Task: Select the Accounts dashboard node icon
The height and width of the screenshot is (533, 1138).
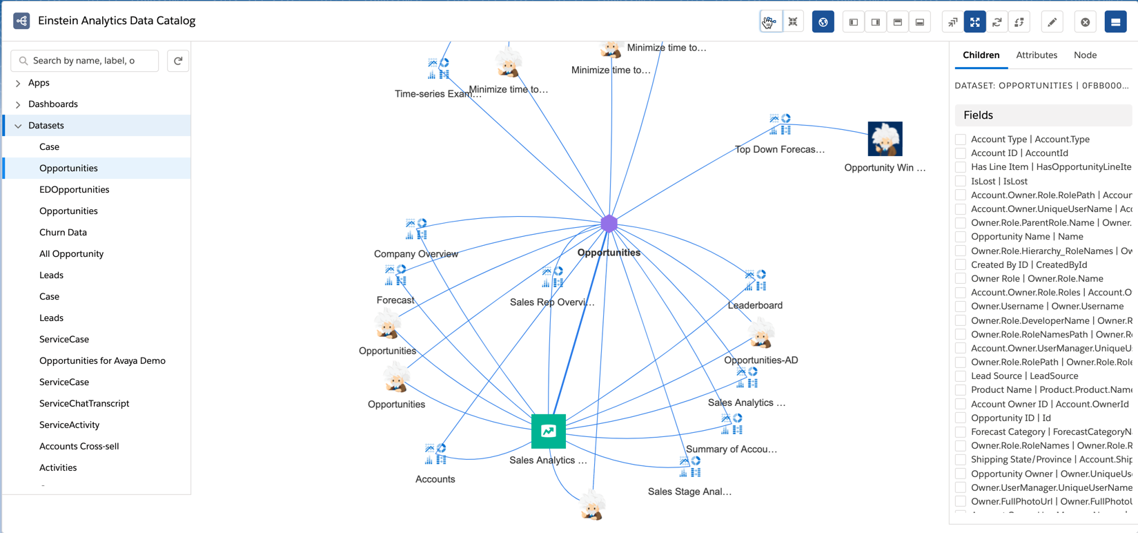Action: (x=435, y=455)
